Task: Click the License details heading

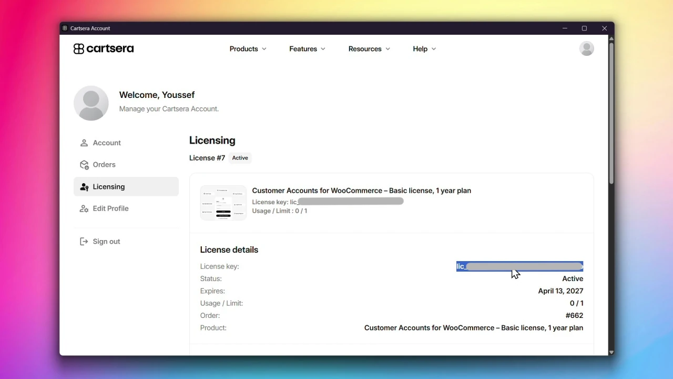Action: click(x=229, y=250)
